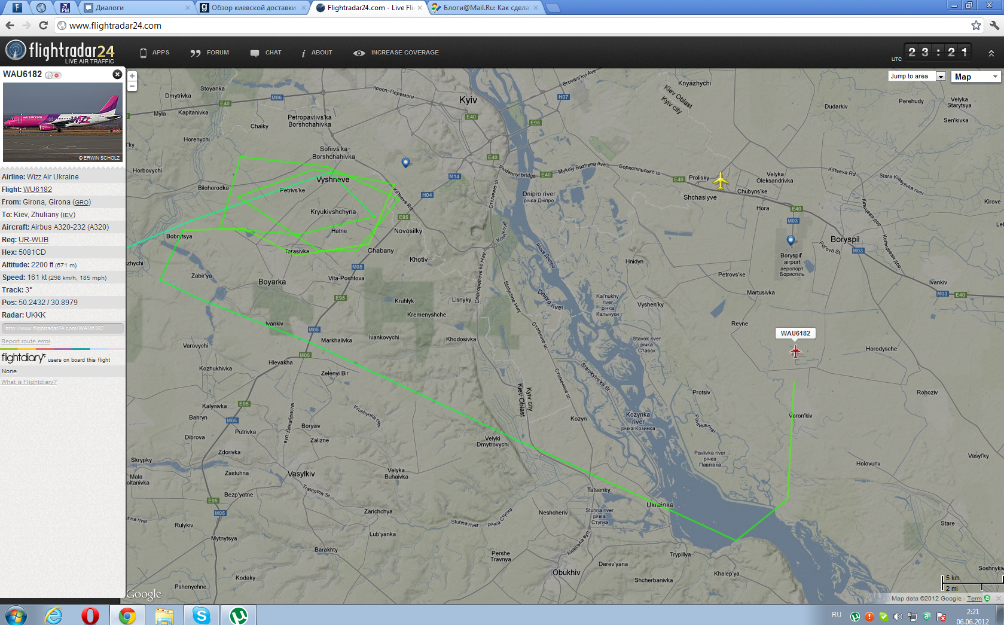This screenshot has height=625, width=1004.
Task: Bookmark this page with the star icon
Action: click(976, 26)
